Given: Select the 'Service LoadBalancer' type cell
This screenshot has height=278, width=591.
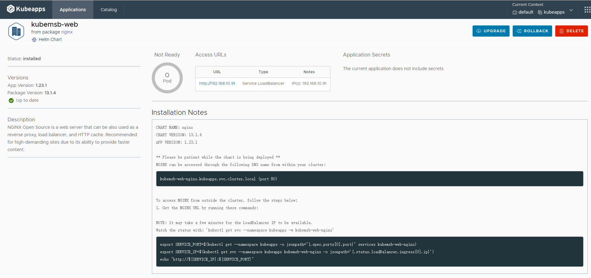Looking at the screenshot, I should point(263,83).
